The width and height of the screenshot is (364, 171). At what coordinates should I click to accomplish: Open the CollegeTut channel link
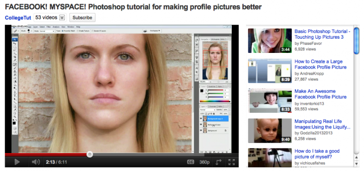(x=18, y=18)
